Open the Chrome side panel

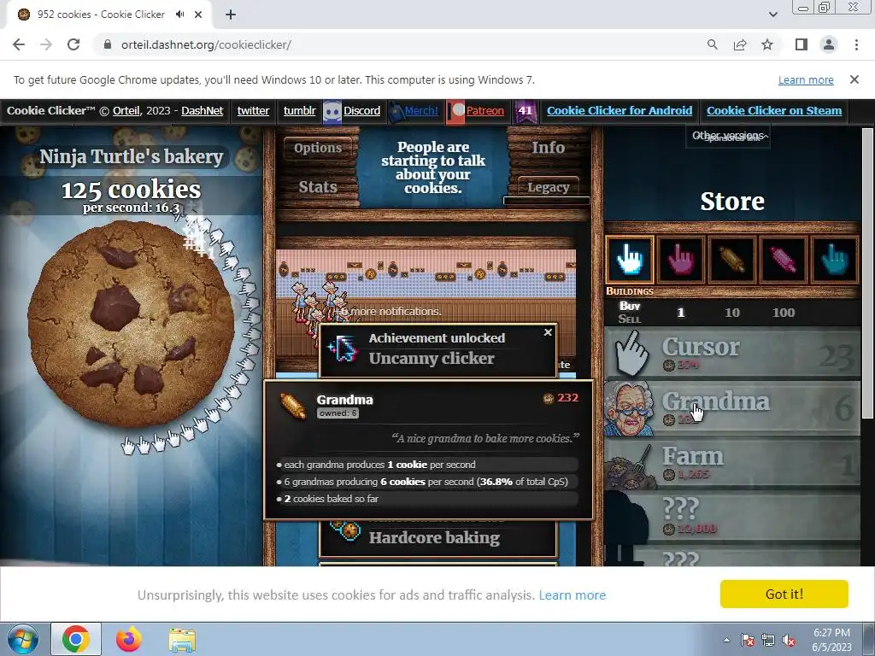pyautogui.click(x=802, y=44)
